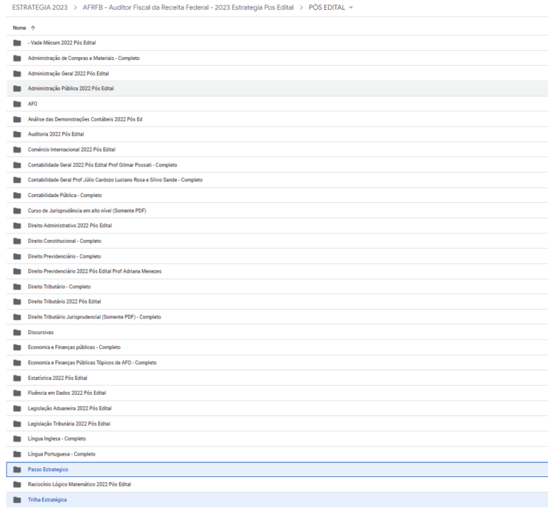Navigate to AFRFB Auditor Fiscal breadcrumb folder
This screenshot has height=517, width=548.
pos(188,8)
